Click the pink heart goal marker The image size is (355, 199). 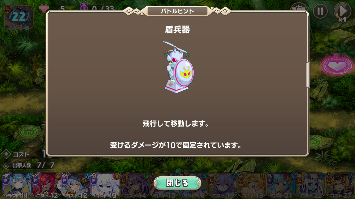tap(338, 66)
